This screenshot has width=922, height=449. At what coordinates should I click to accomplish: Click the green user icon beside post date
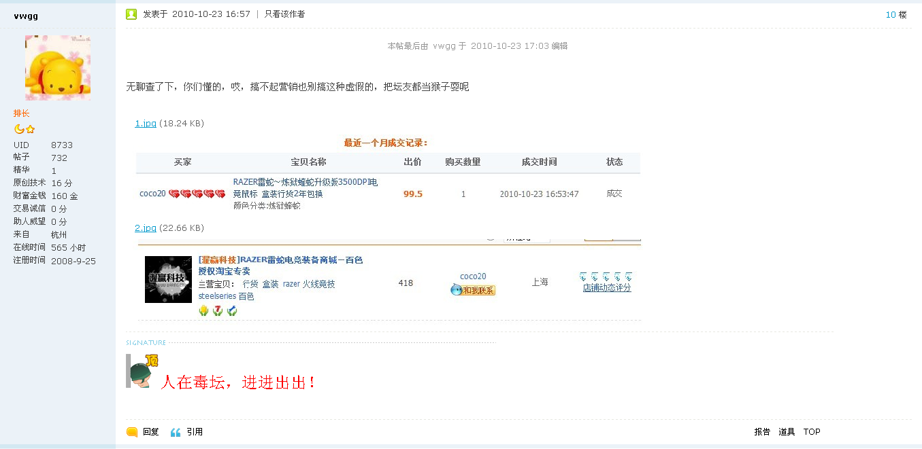point(131,14)
